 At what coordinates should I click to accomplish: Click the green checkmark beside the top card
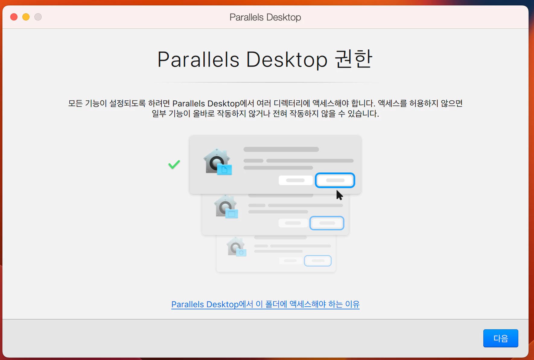(x=174, y=164)
